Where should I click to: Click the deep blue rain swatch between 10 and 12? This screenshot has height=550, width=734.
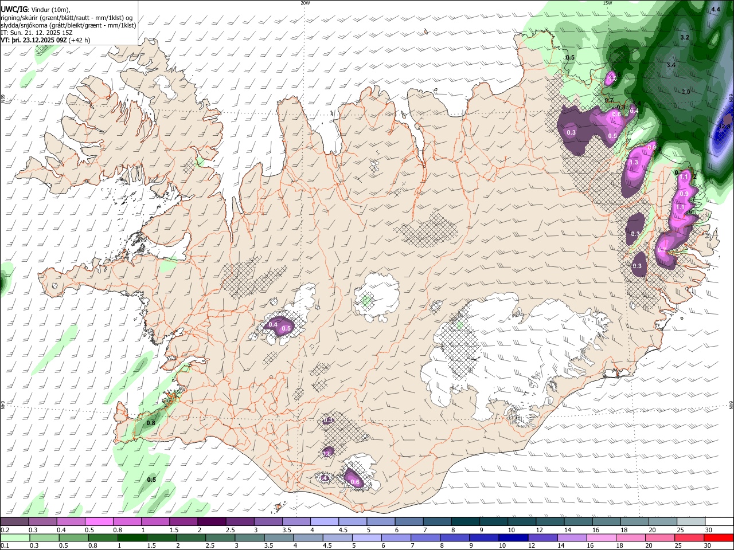click(x=513, y=537)
